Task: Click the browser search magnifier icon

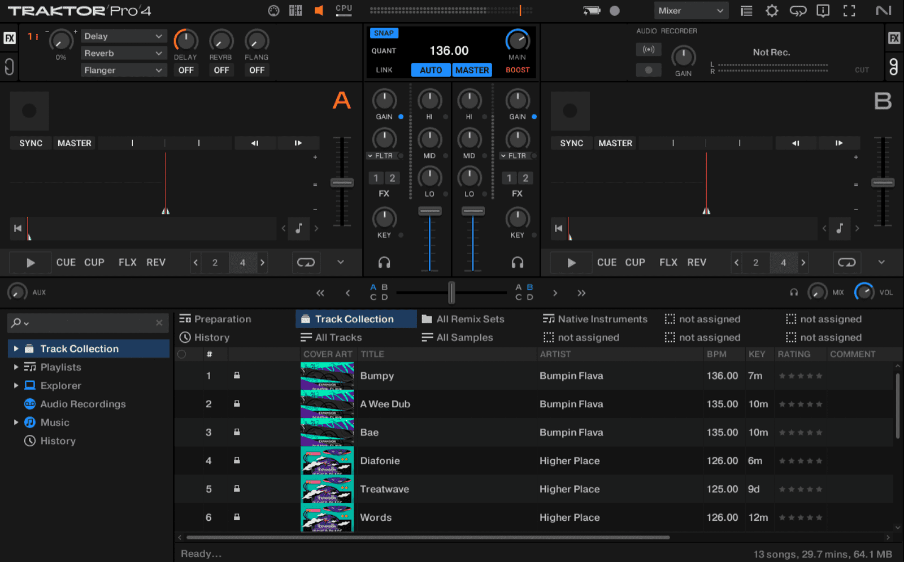Action: click(16, 323)
